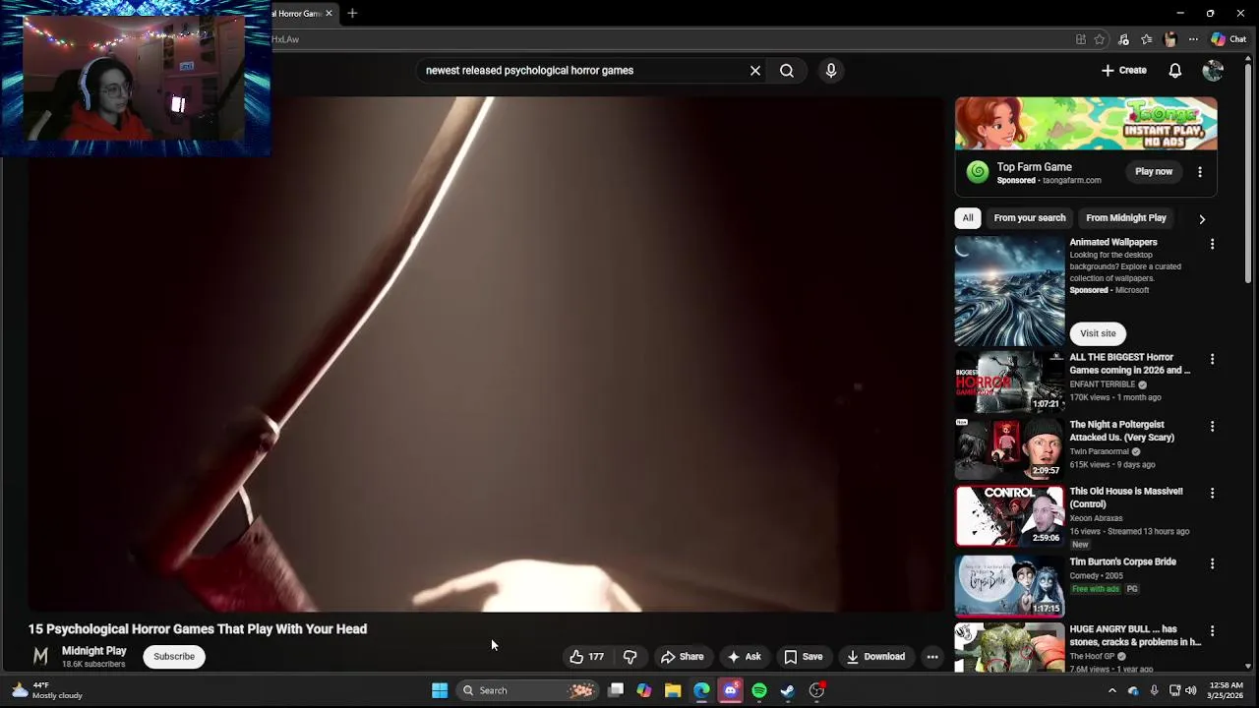Open File Explorer from taskbar
The image size is (1259, 708).
(x=673, y=690)
